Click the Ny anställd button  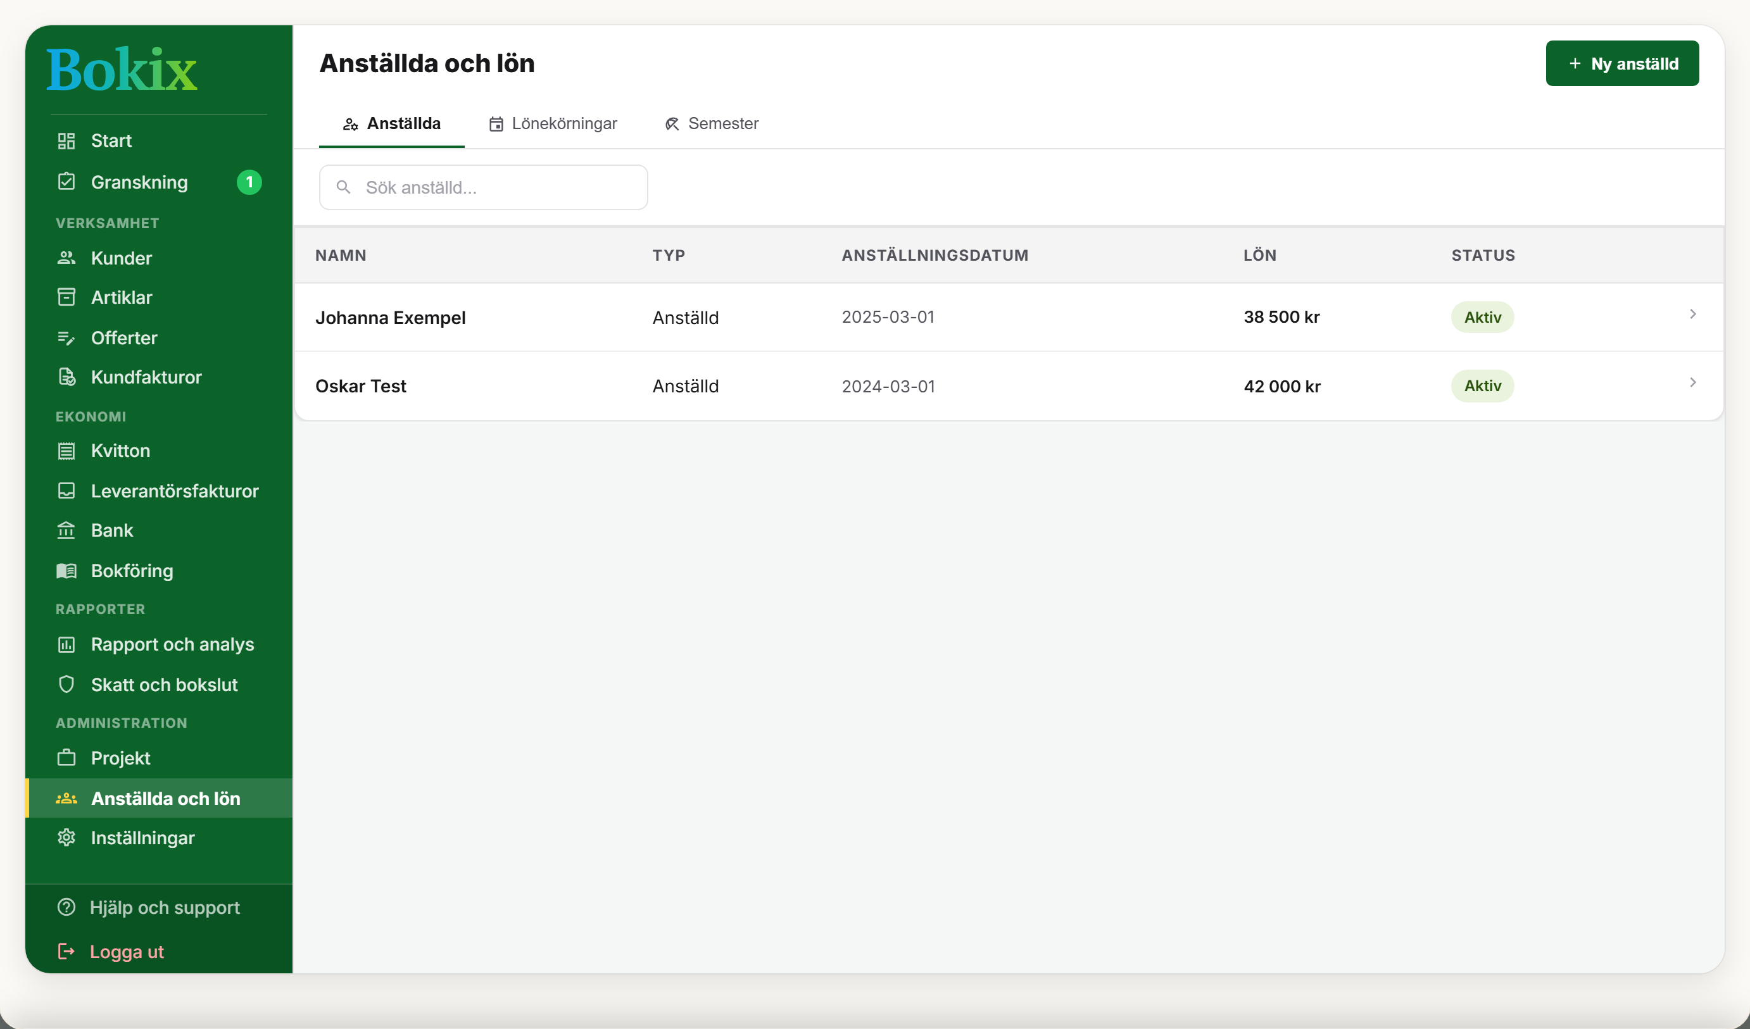1622,63
